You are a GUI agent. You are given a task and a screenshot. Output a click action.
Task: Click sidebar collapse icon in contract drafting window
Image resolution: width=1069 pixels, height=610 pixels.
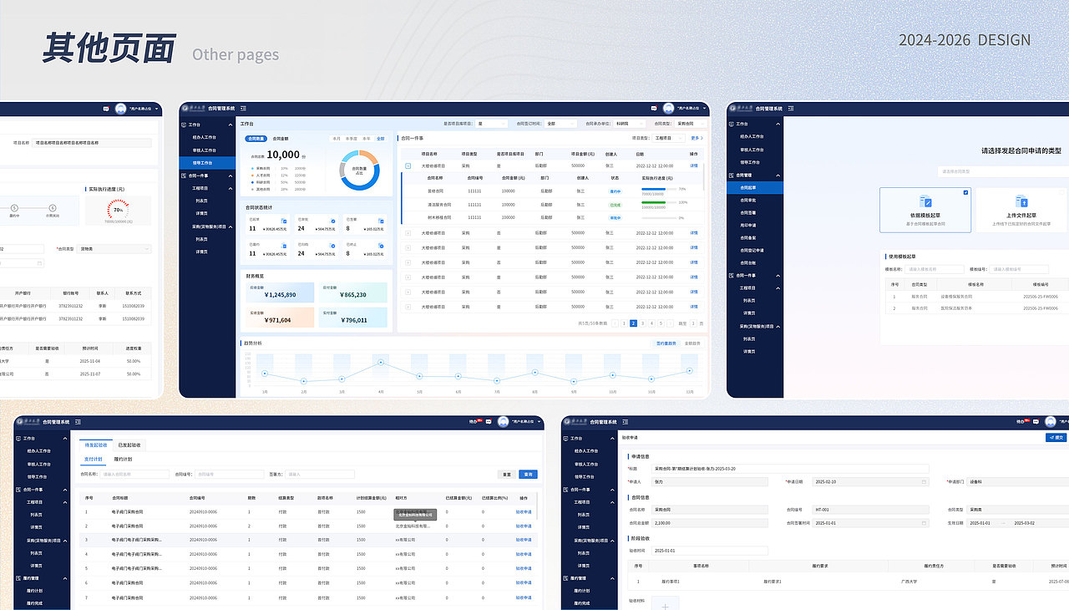coord(789,109)
